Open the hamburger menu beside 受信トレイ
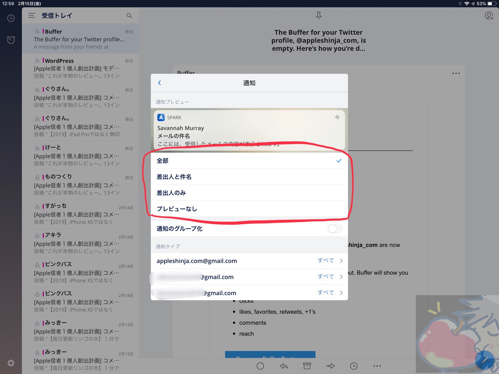This screenshot has height=374, width=499. coord(32,15)
